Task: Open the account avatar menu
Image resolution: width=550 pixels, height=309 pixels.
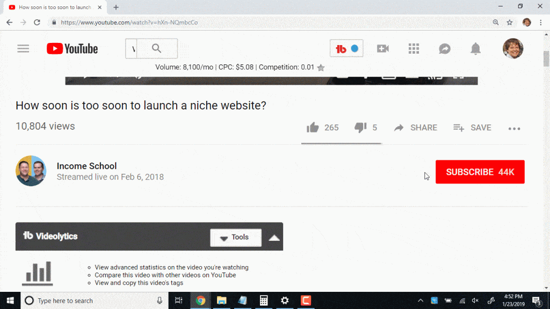Action: [x=513, y=48]
